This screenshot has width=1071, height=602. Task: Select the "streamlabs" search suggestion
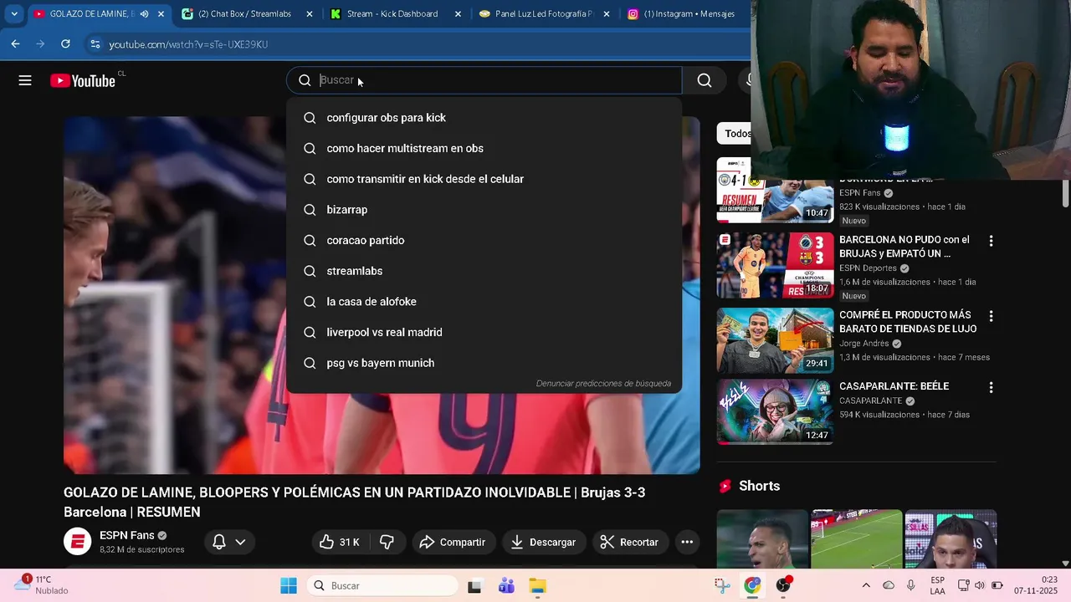484,271
